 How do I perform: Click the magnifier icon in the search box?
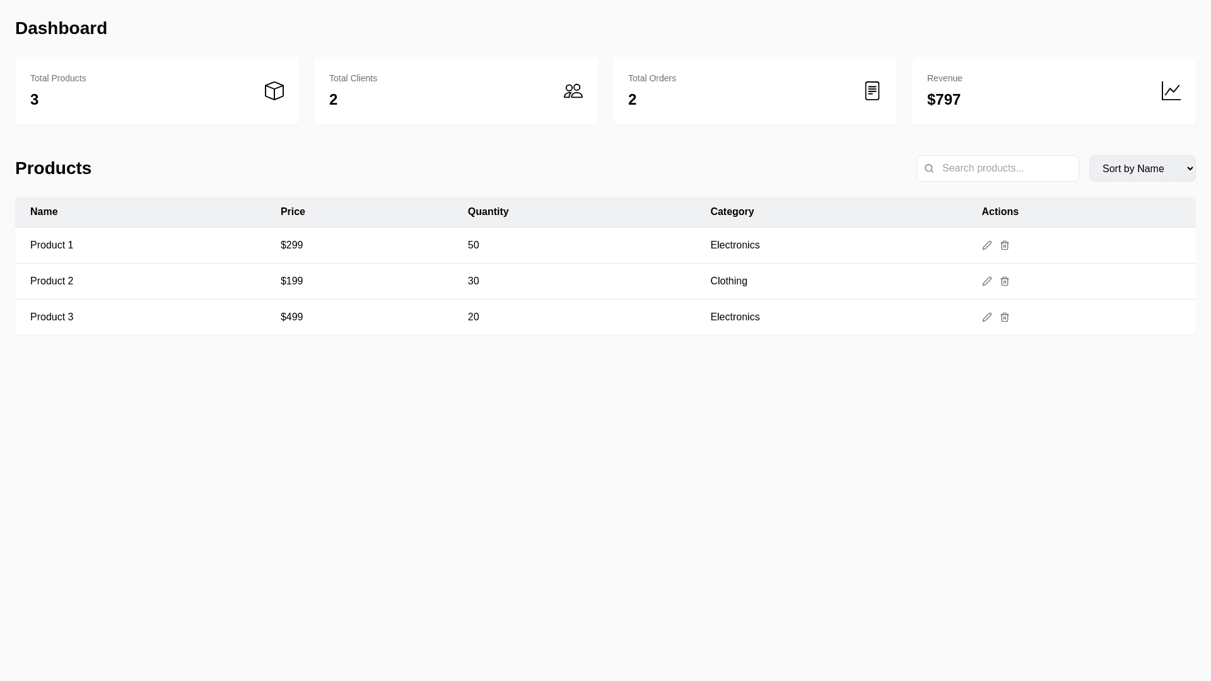929,168
